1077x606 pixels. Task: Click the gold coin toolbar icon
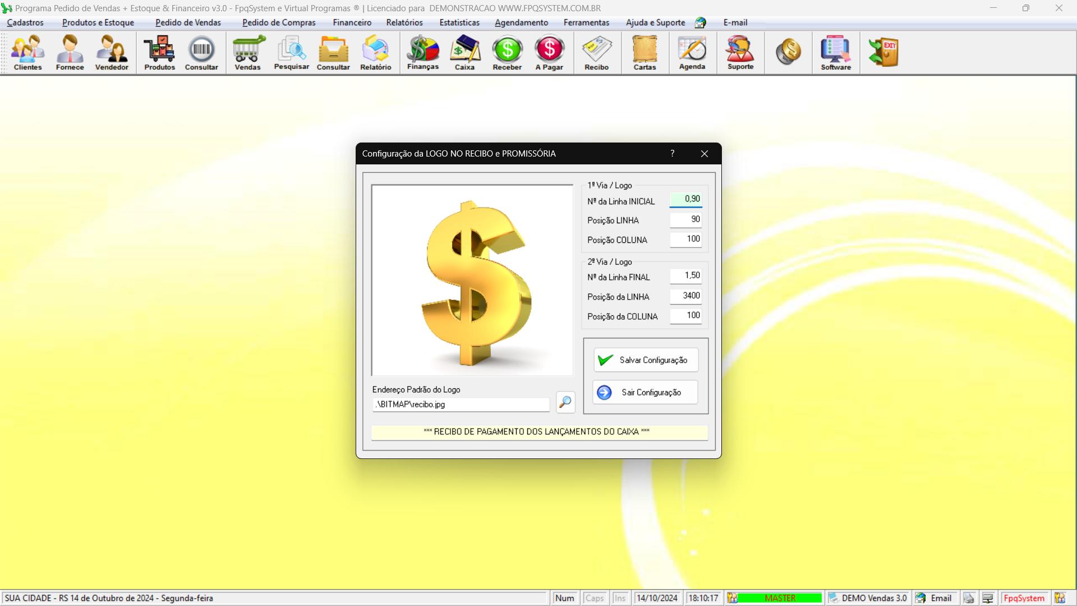click(x=788, y=52)
